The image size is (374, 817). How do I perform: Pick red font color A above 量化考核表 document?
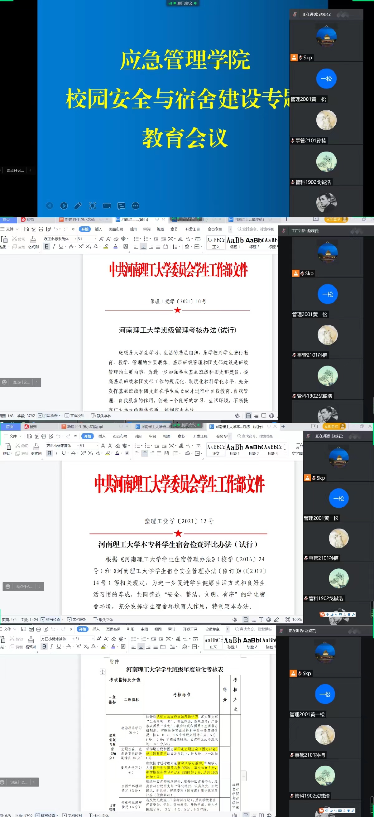click(x=113, y=646)
